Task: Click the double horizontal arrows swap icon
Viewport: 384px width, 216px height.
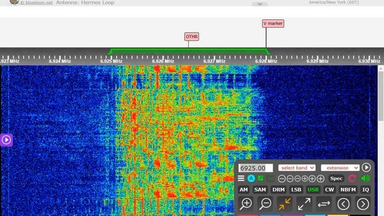Action: coord(324,204)
